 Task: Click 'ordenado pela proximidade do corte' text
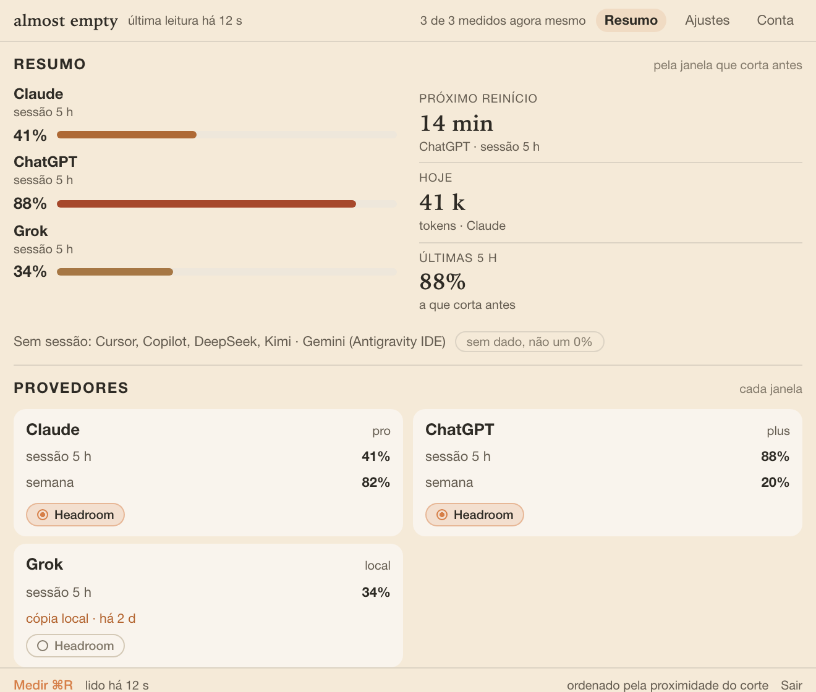tap(668, 685)
